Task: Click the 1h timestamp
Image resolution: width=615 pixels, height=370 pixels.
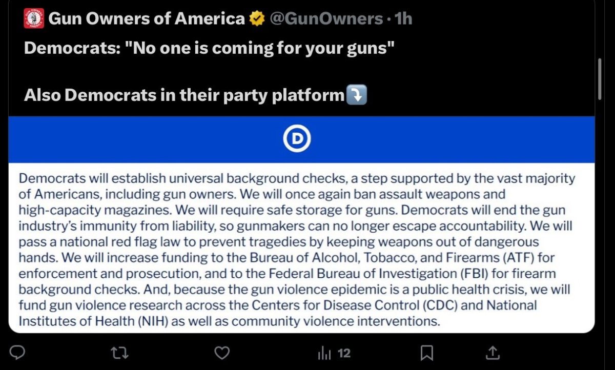Action: (x=403, y=19)
